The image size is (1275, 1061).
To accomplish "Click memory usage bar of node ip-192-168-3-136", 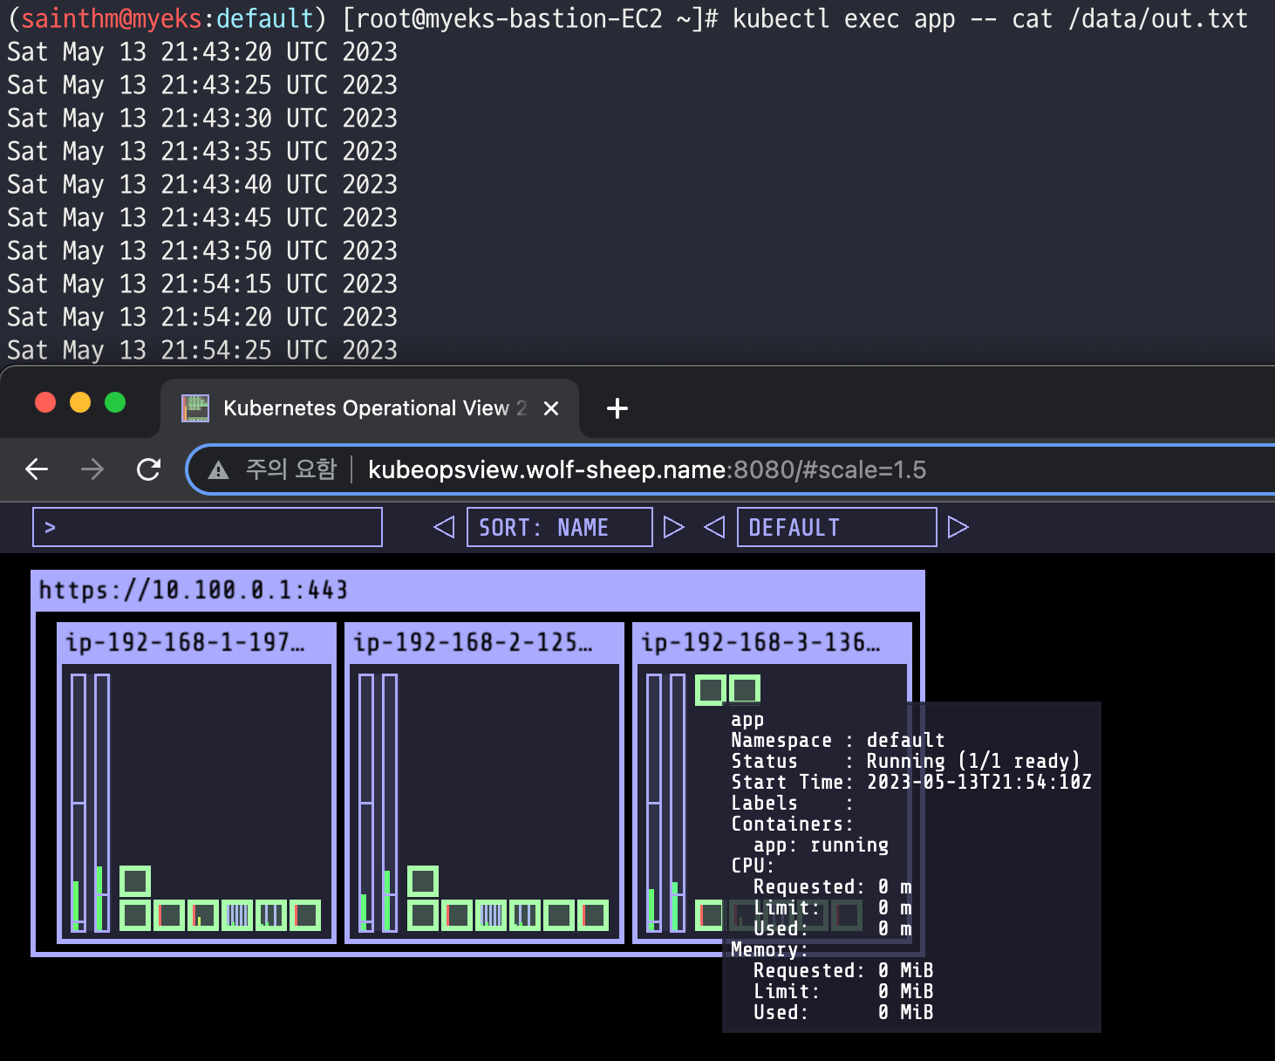I will 678,803.
